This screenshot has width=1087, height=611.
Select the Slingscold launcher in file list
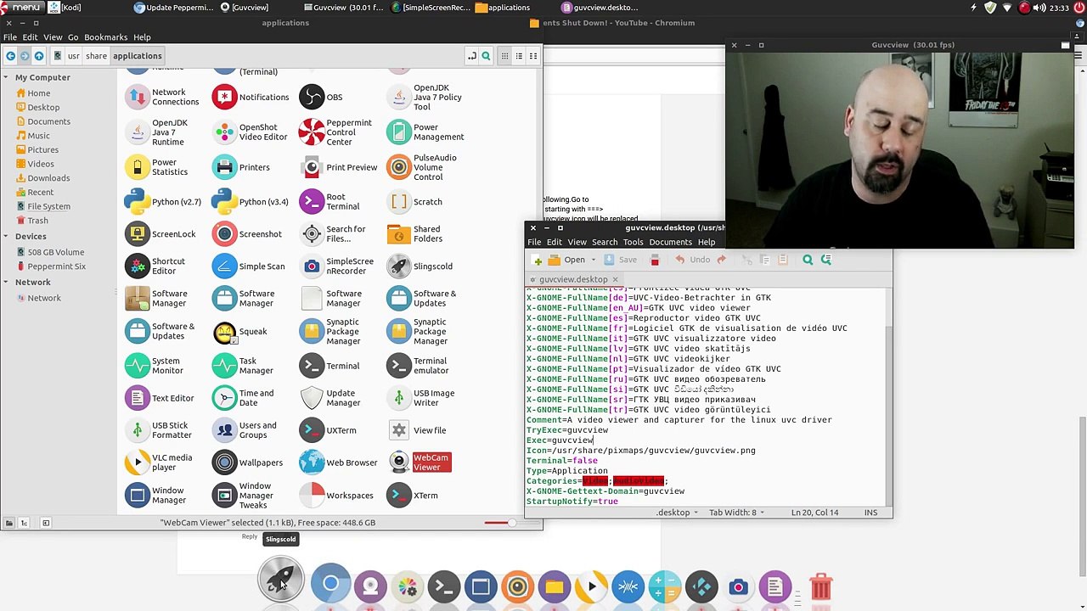(398, 266)
